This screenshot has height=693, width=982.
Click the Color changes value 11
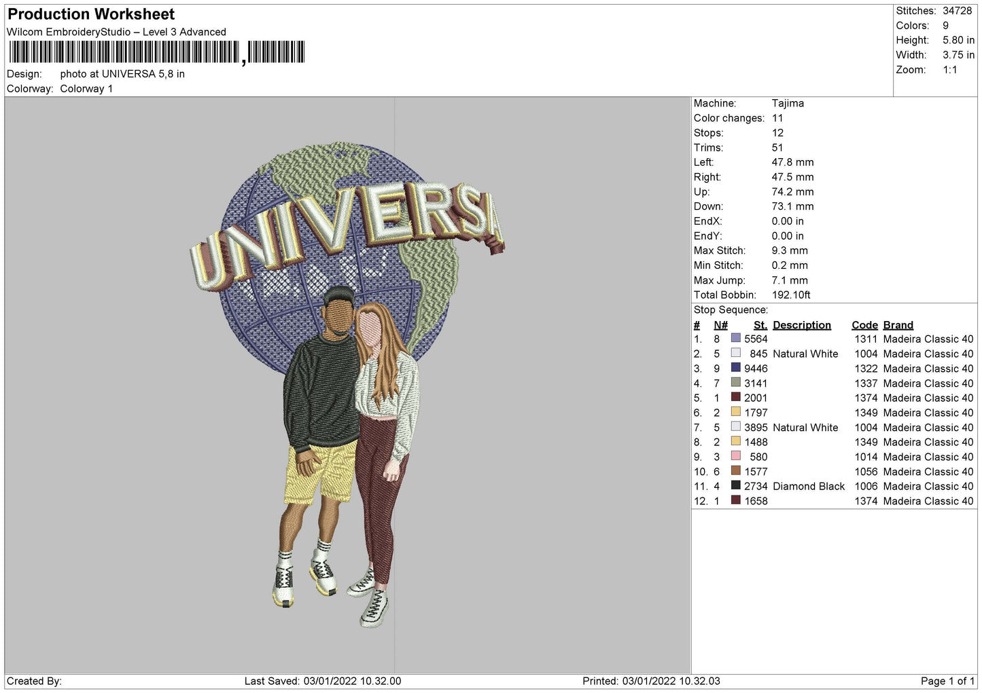777,118
